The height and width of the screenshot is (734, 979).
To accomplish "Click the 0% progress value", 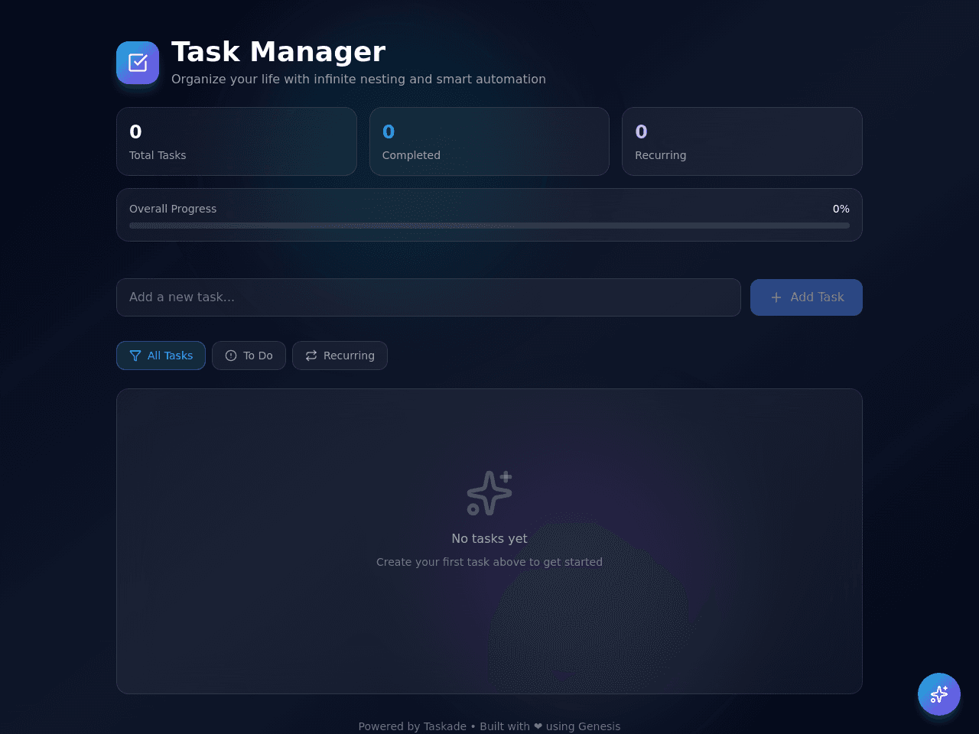I will (841, 209).
